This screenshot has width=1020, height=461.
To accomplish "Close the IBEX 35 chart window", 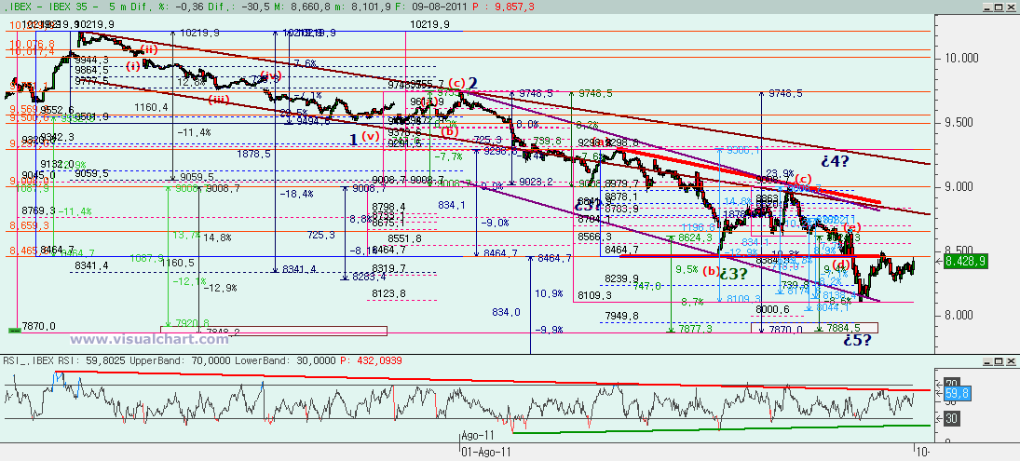I will [1011, 6].
